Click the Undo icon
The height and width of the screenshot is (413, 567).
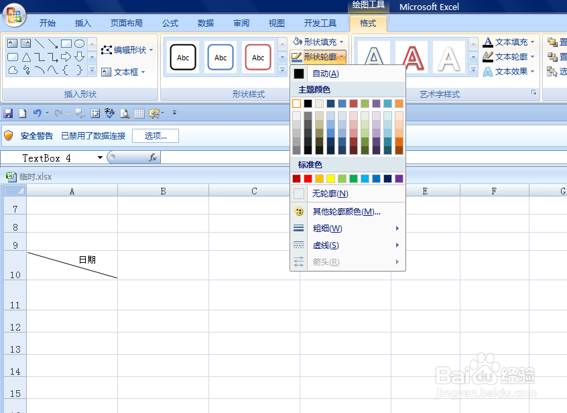pos(37,113)
